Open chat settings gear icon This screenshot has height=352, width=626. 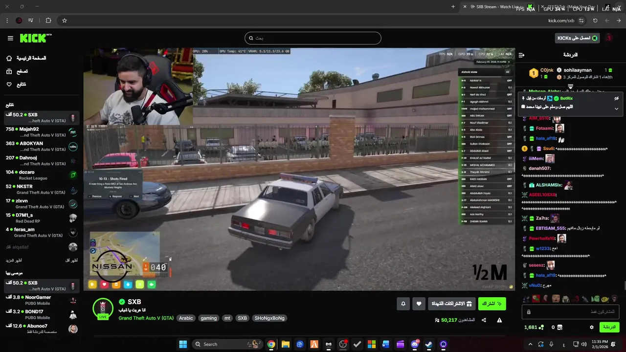click(591, 327)
